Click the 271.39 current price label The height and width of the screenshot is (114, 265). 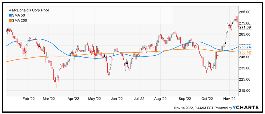pyautogui.click(x=245, y=27)
